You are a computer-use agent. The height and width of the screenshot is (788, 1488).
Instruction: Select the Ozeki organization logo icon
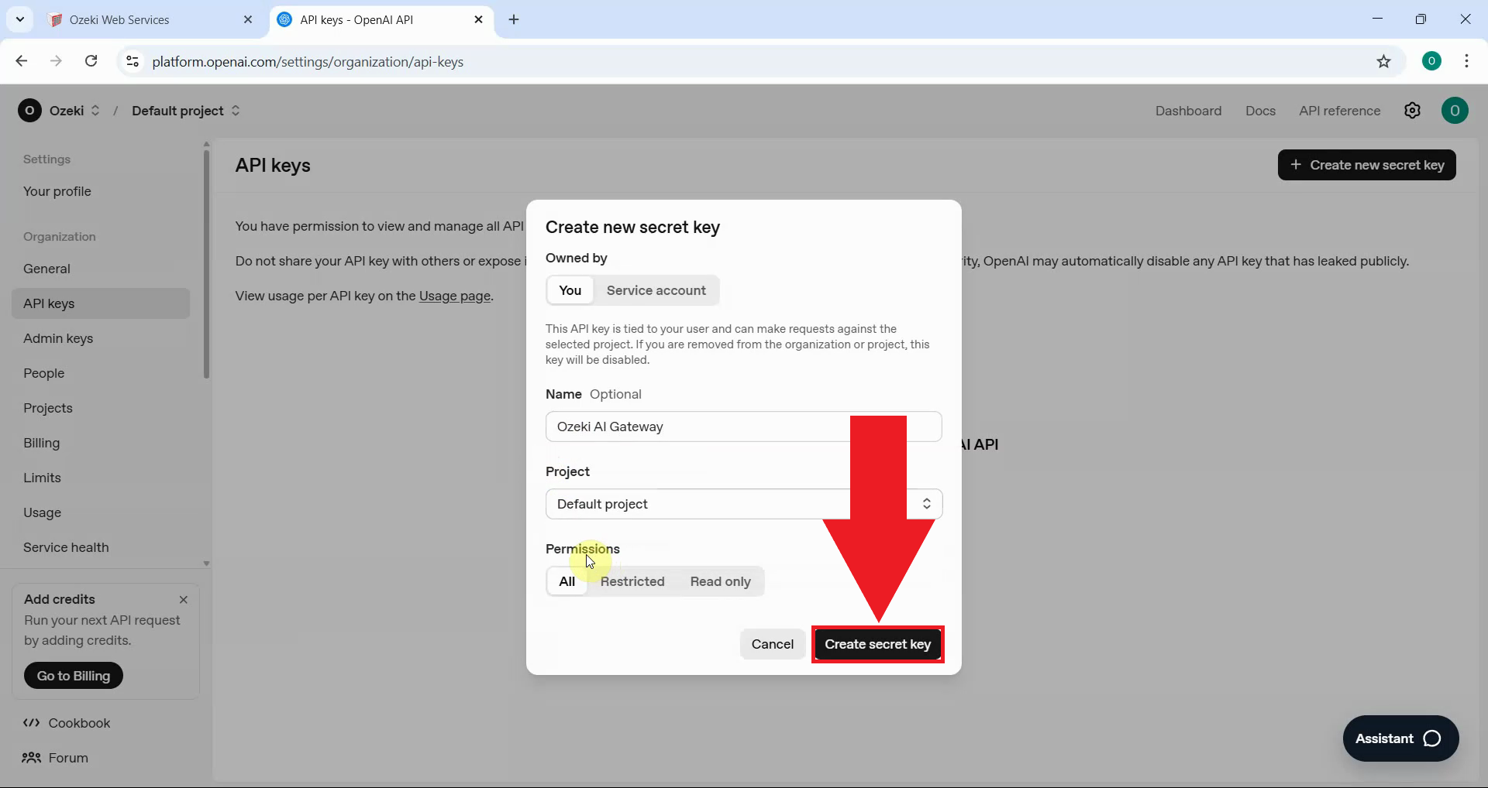[x=29, y=111]
